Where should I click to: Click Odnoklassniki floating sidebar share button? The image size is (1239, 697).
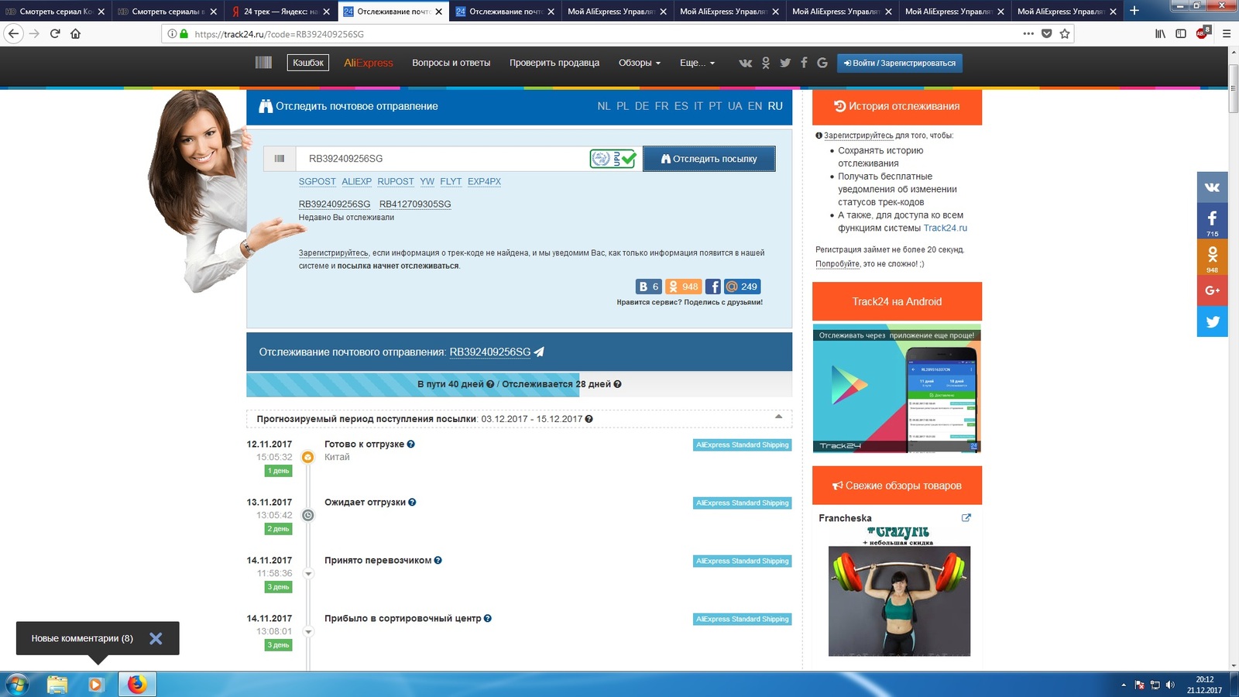point(1213,257)
